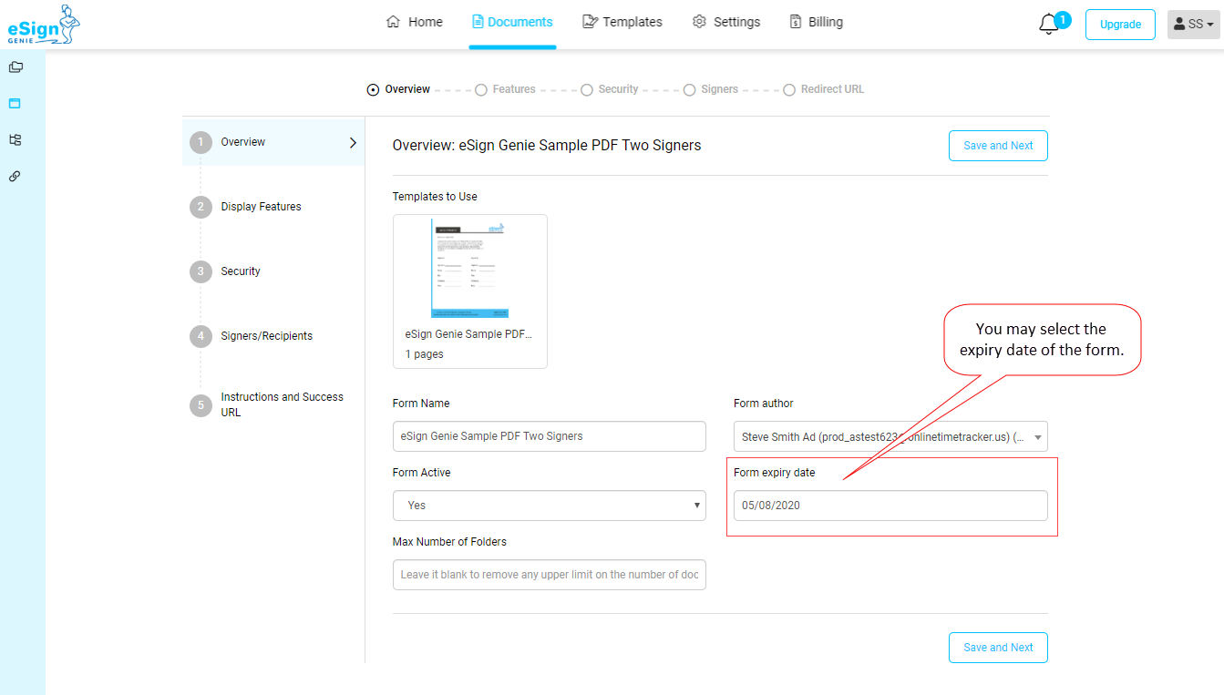
Task: Click the '1 pages' text under template
Action: point(425,354)
